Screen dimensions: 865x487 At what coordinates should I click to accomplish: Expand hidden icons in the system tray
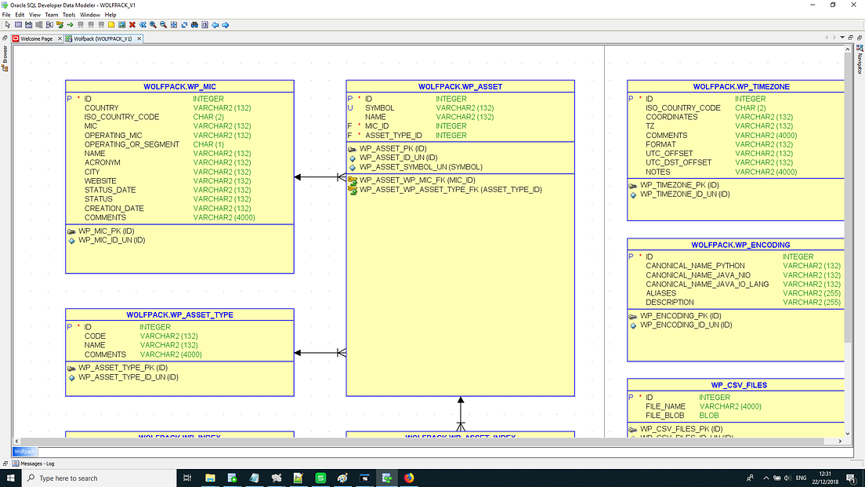pos(765,477)
